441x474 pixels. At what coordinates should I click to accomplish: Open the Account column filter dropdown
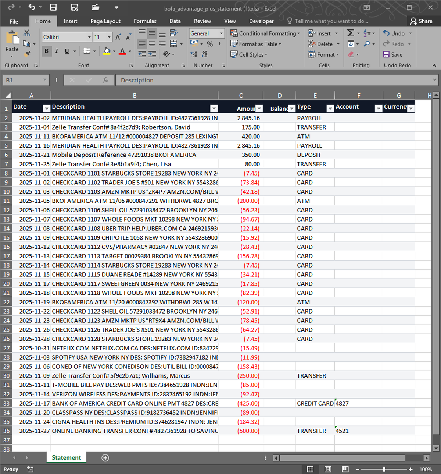(378, 108)
